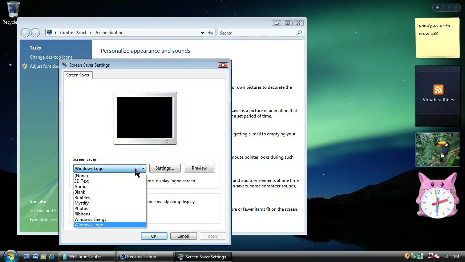Choose Windows Energy from screen saver list
Screen dimensions: 465x262
(110, 219)
